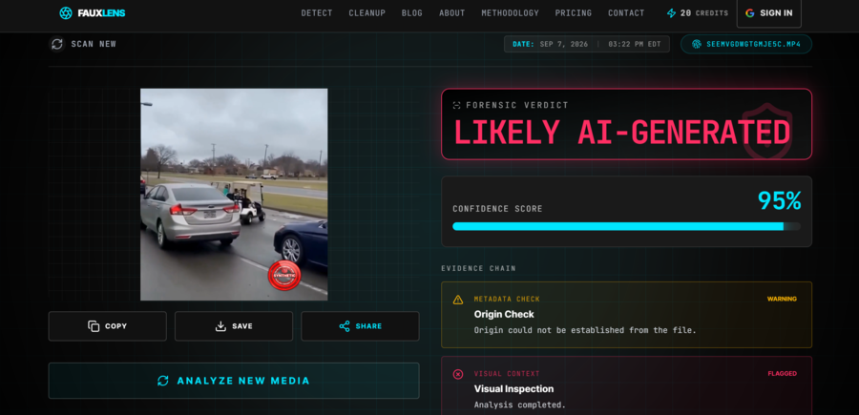Click the red flagged X circle icon
The height and width of the screenshot is (415, 859).
pos(458,374)
